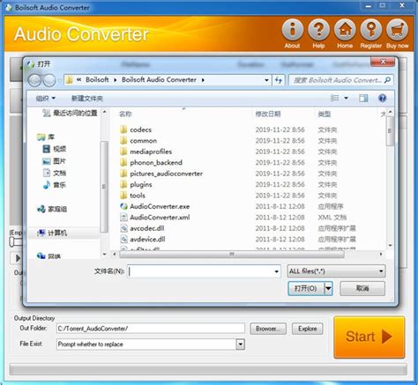Open the Organize dropdown menu
Image resolution: width=418 pixels, height=385 pixels.
point(46,99)
